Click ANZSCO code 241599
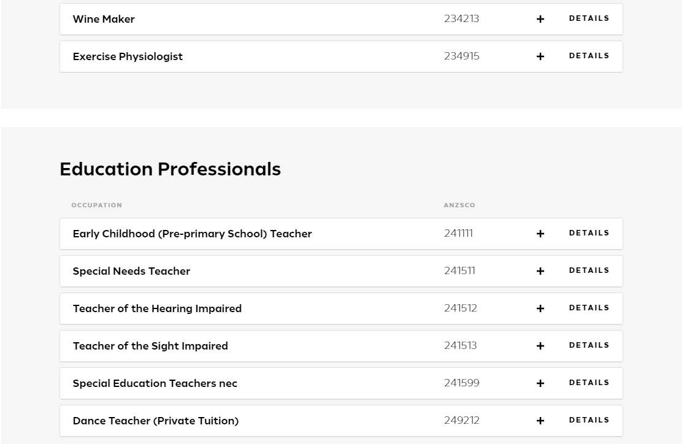 [x=461, y=383]
